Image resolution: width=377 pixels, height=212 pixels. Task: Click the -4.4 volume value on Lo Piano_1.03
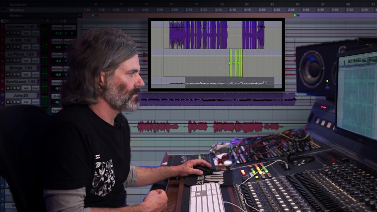coord(58,61)
